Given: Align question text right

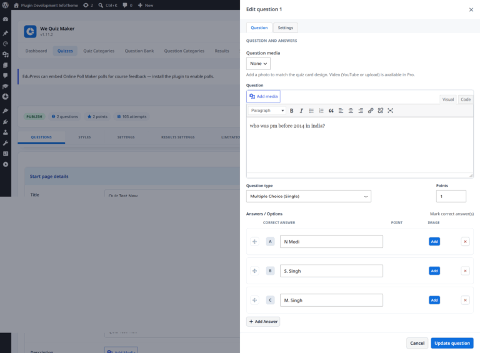Looking at the screenshot, I should [361, 111].
